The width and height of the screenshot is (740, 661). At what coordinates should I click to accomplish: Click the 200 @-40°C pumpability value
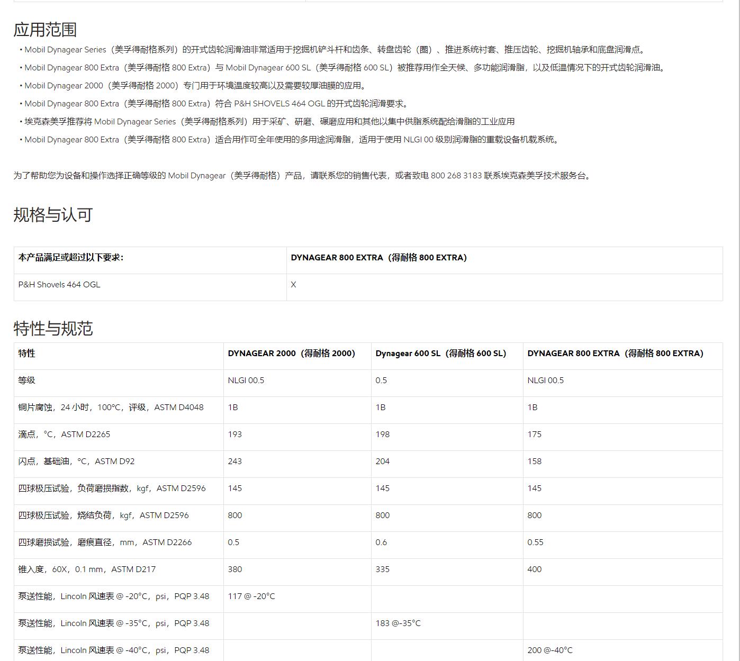[550, 650]
